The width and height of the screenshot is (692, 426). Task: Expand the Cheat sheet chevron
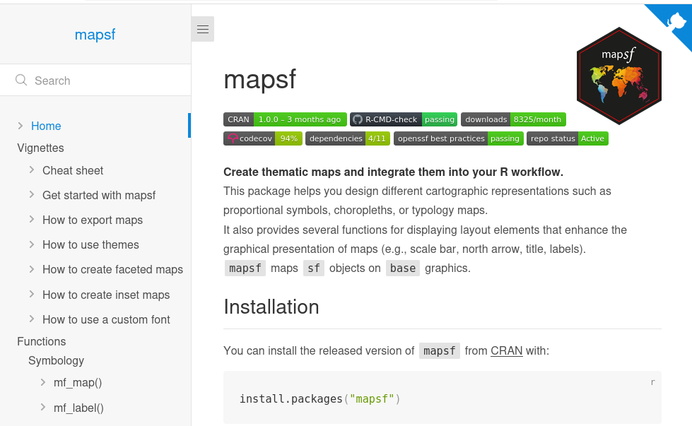[32, 170]
